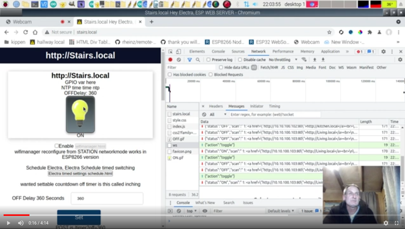Open DevTools settings gear icon
This screenshot has width=405, height=229.
pyautogui.click(x=383, y=51)
